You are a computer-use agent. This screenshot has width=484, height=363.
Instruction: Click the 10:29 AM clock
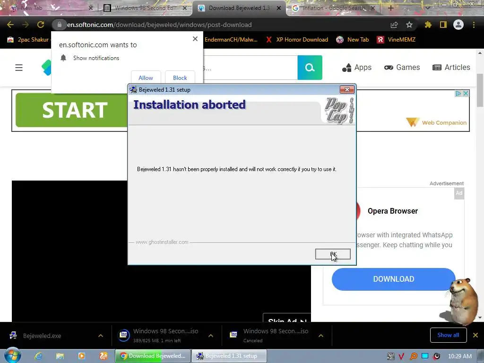459,356
